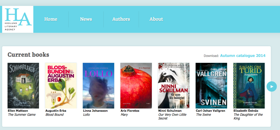Viewport: 280px width, 130px height.
Task: Open the Sagan om Turid book cover
Action: coord(249,85)
